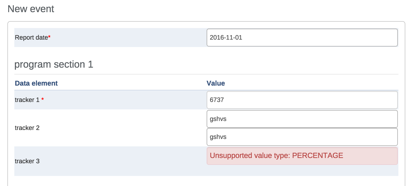Select the tracker 2 row label
Image resolution: width=418 pixels, height=186 pixels.
[x=27, y=128]
